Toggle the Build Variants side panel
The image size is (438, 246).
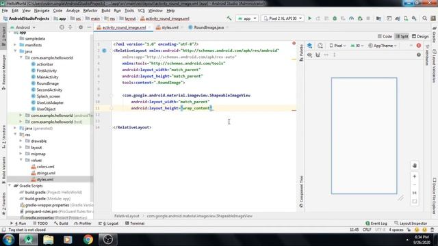pos(3,170)
